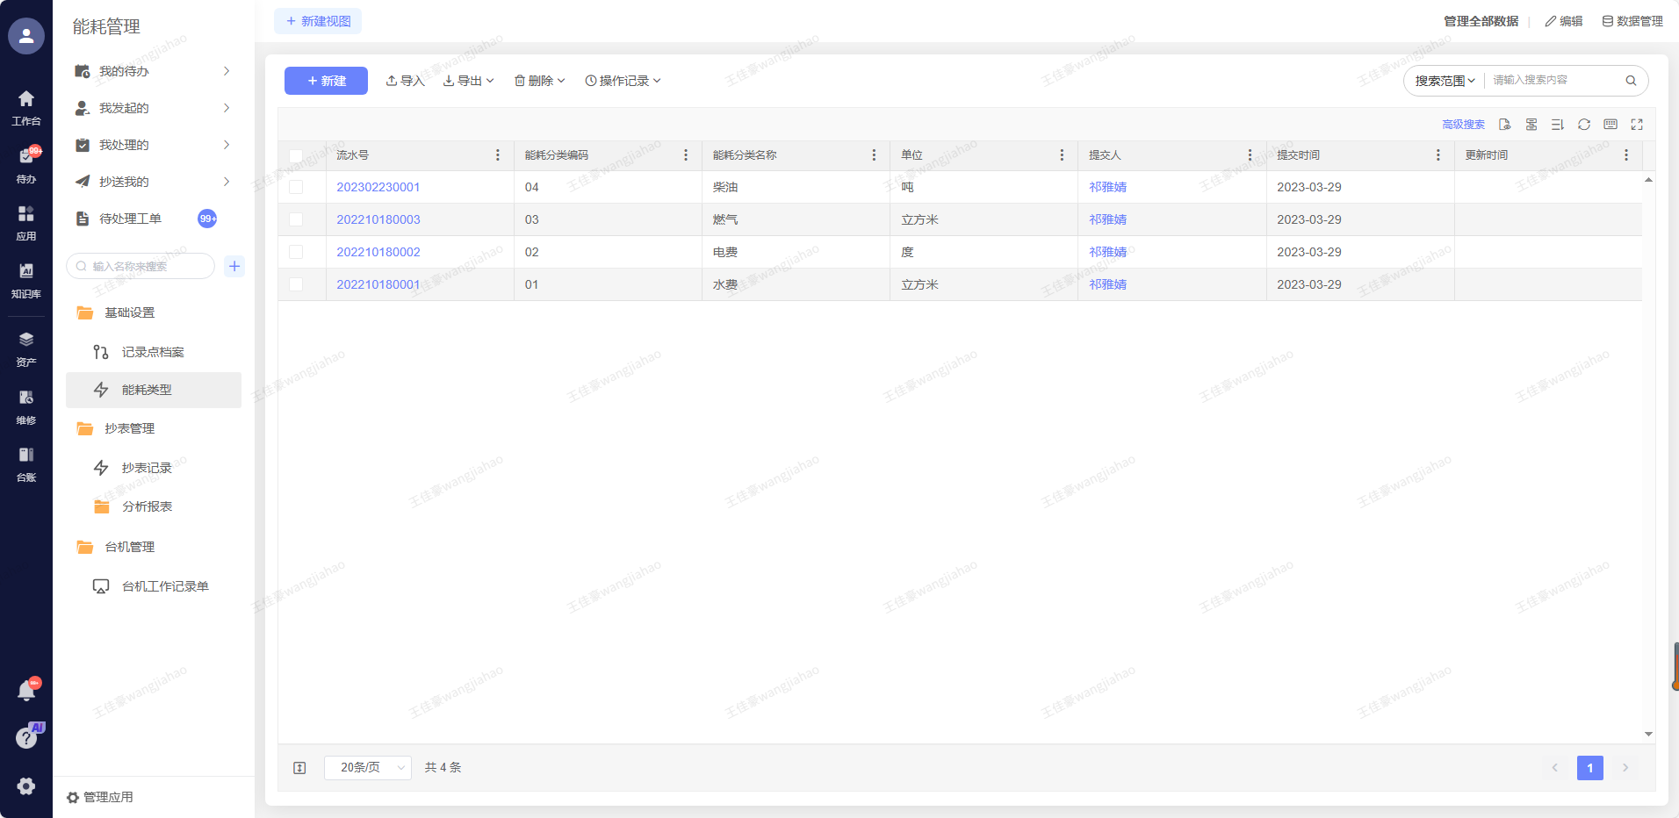Open the notification bell icon
Image resolution: width=1679 pixels, height=818 pixels.
[x=26, y=691]
